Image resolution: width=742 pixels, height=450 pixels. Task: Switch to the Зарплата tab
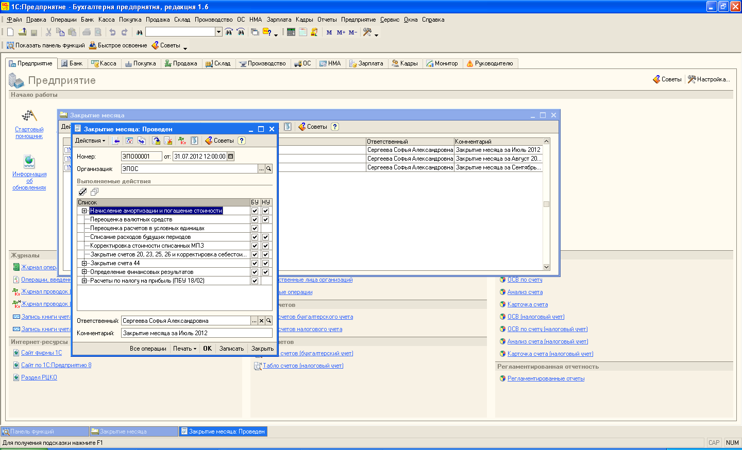(366, 63)
